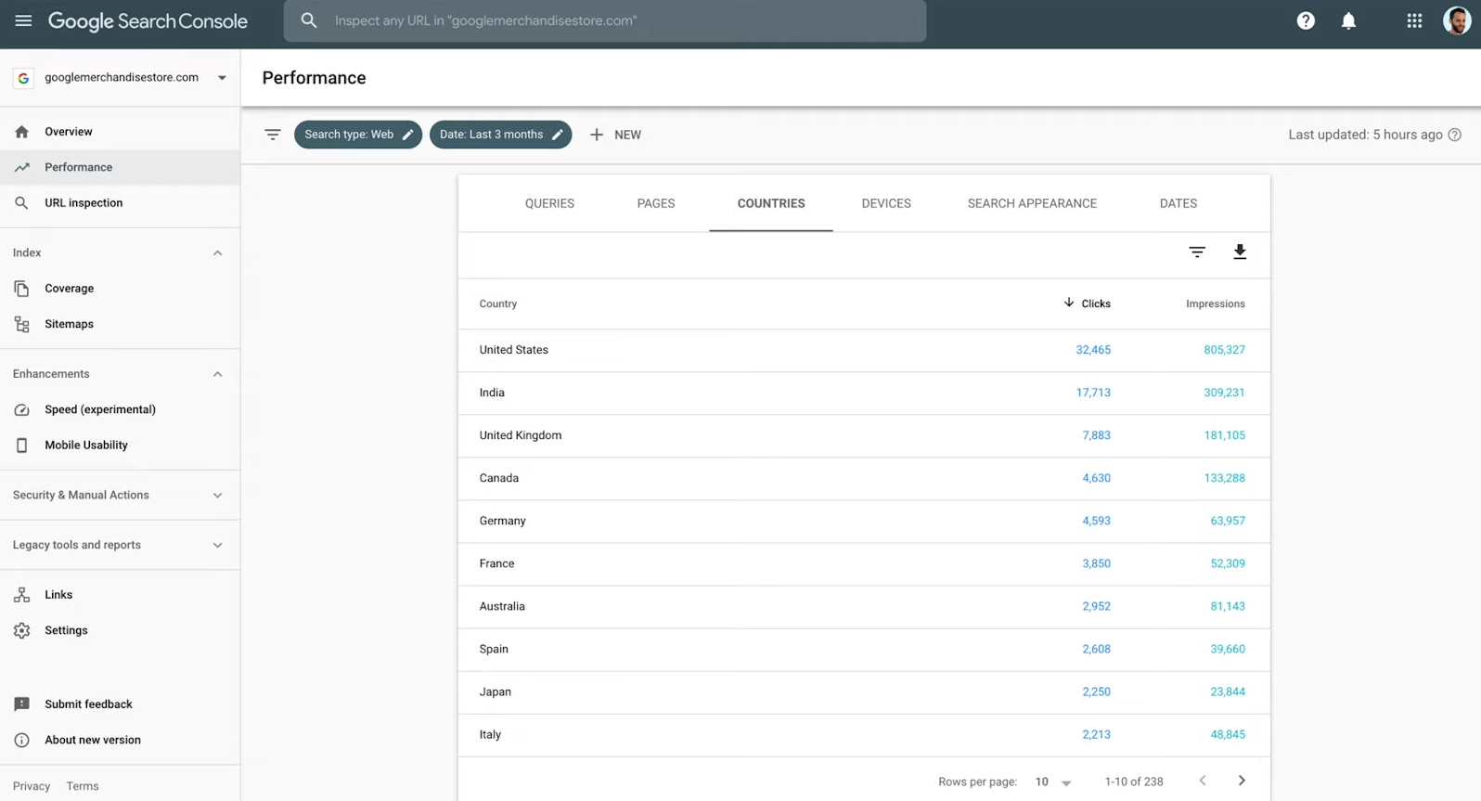Viewport: 1481px width, 801px height.
Task: Collapse the Enhancements section
Action: pos(217,374)
